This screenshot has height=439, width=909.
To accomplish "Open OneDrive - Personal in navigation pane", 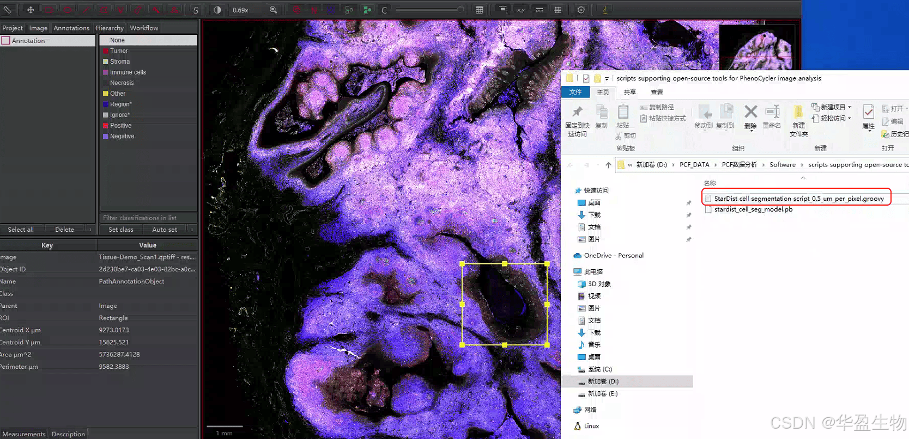I will coord(608,255).
